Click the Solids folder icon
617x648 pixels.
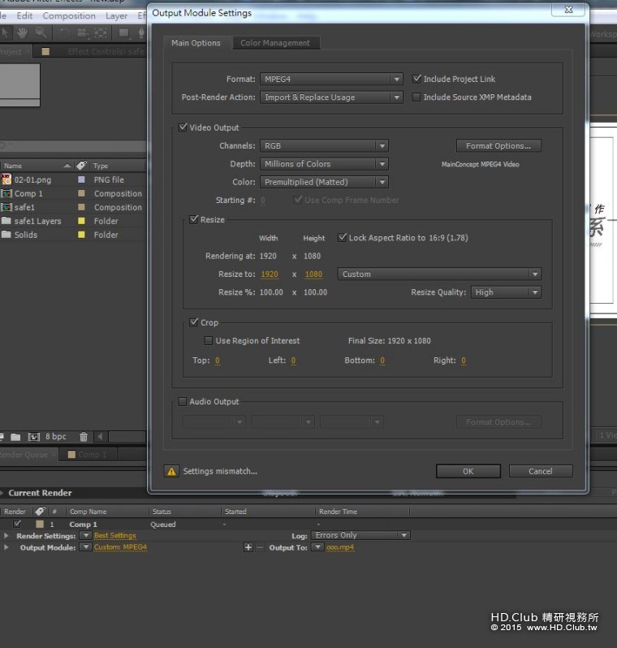pyautogui.click(x=6, y=235)
